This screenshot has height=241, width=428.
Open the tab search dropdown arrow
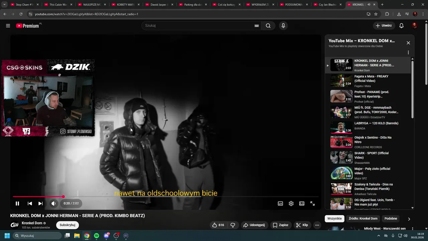point(4,5)
